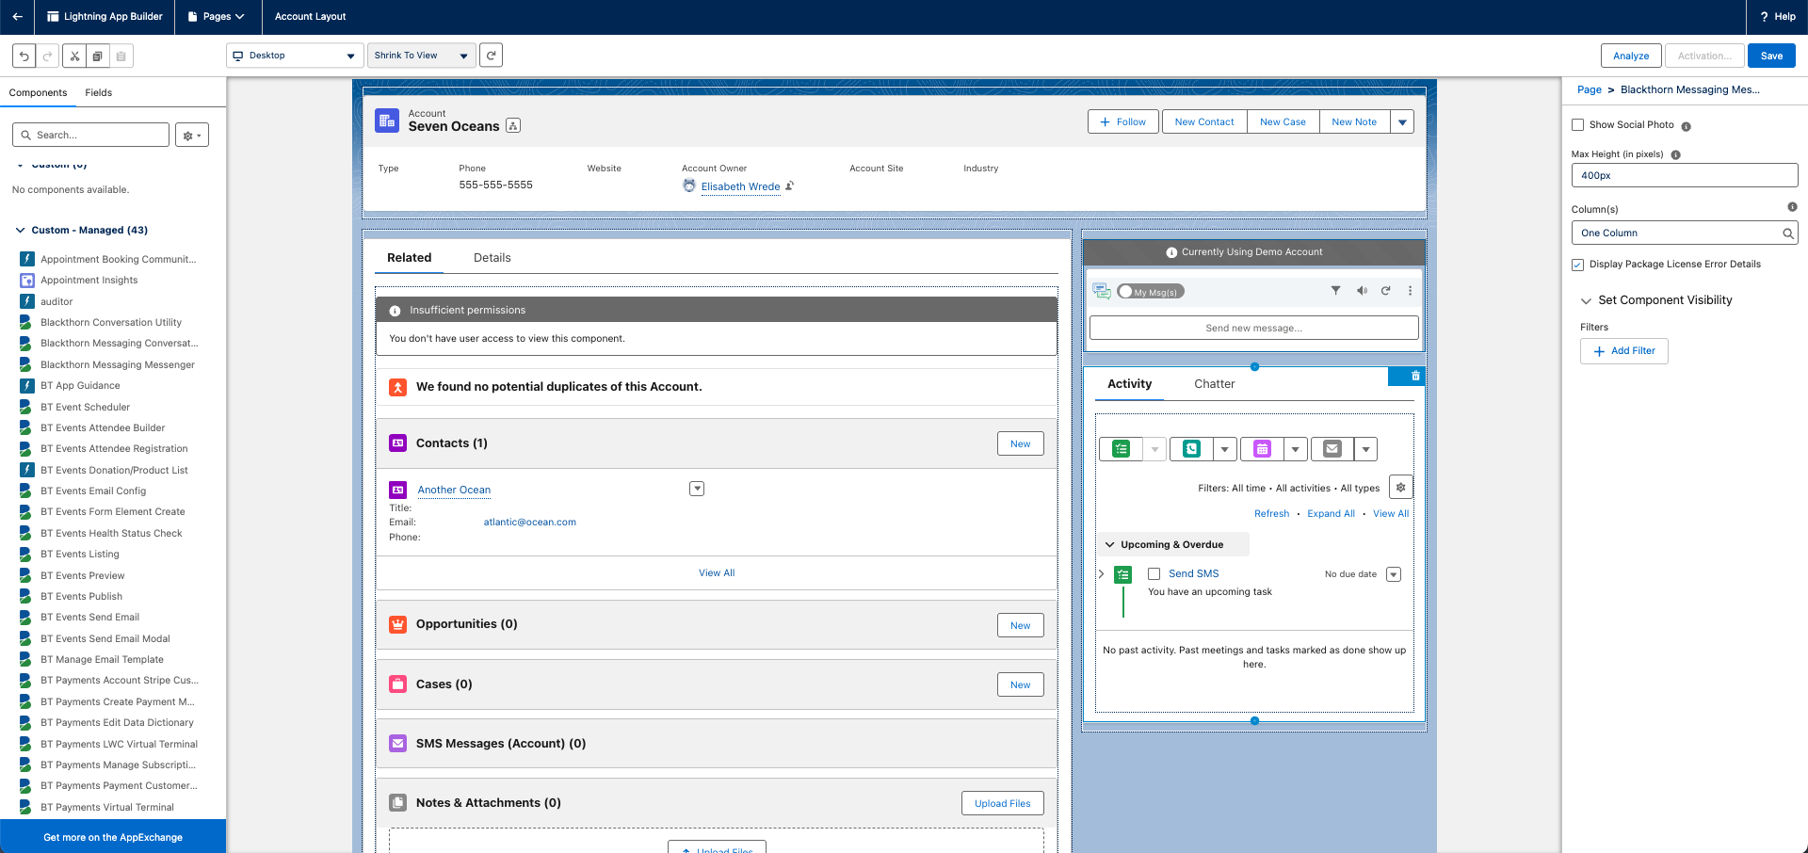
Task: Click the Follow button
Action: [1123, 122]
